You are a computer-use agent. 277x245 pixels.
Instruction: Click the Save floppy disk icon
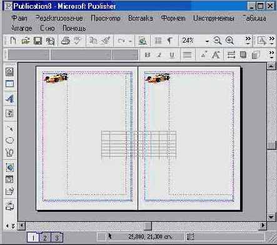coord(38,41)
